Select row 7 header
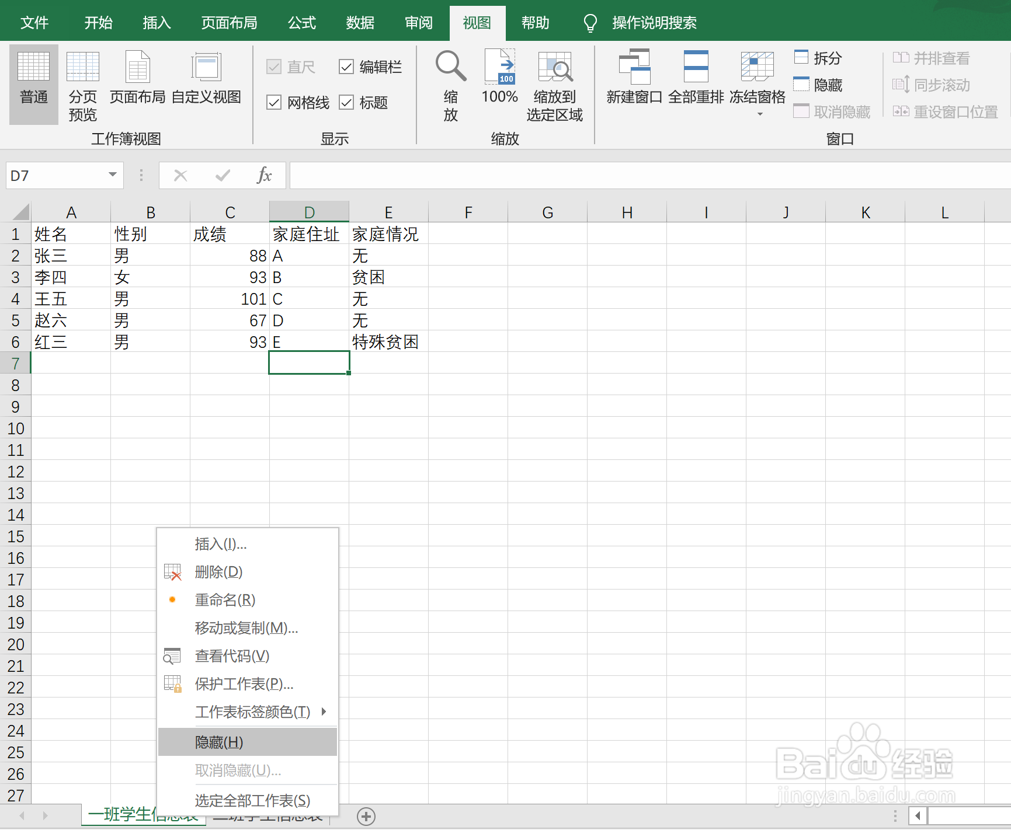 [15, 363]
